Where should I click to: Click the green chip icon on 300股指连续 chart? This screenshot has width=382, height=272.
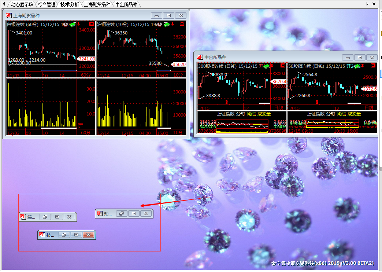(x=267, y=66)
